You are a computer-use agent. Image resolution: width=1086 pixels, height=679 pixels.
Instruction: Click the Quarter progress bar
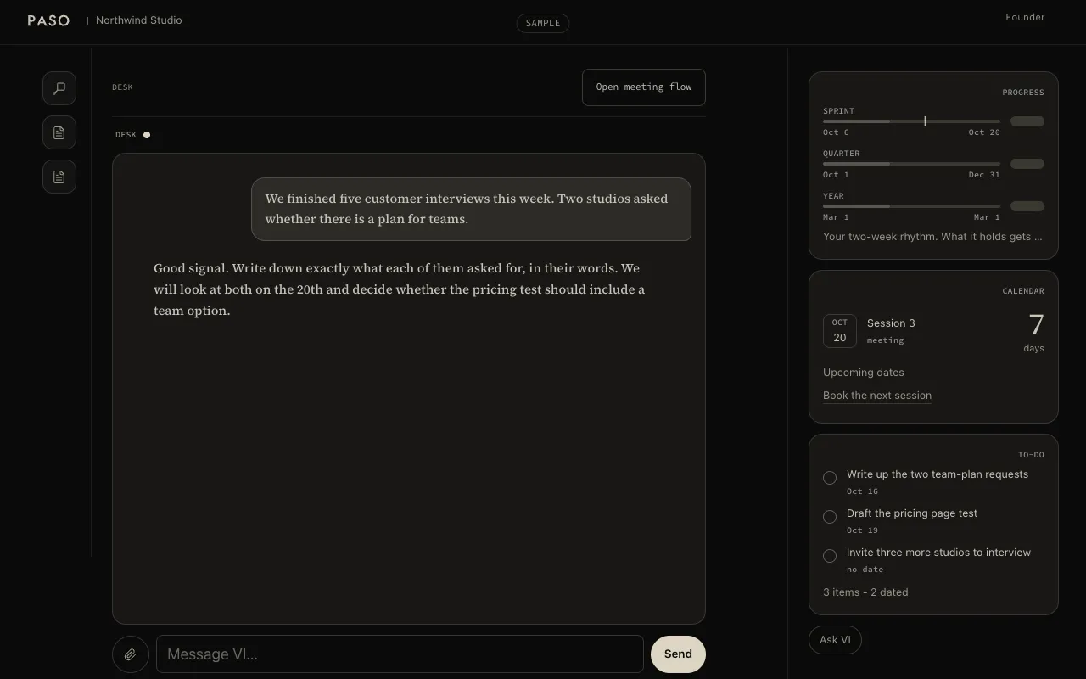(x=911, y=164)
